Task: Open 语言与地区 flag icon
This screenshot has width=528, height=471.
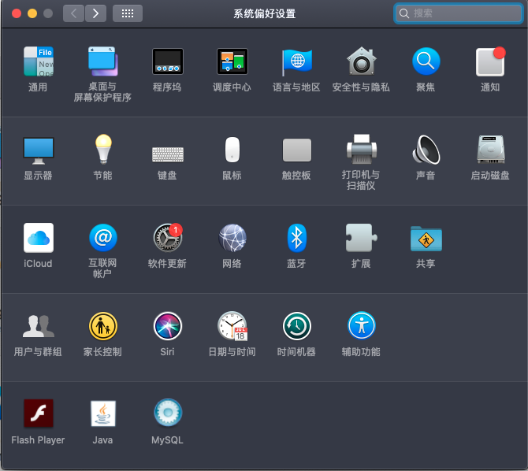Action: coord(296,62)
